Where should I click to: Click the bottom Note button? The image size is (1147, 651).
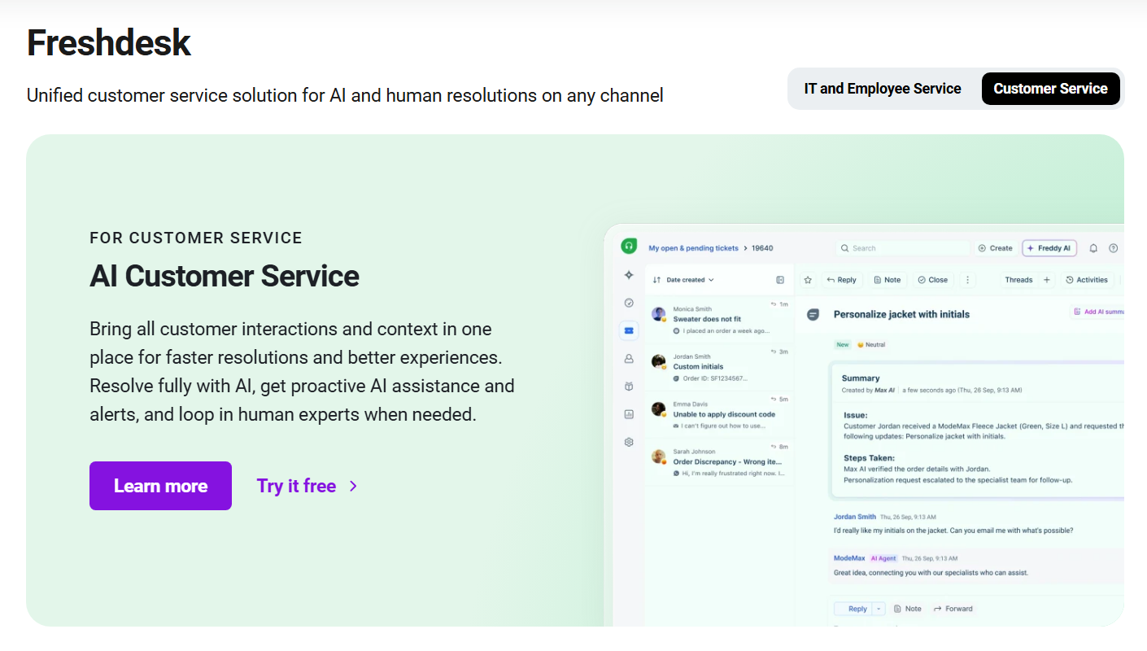tap(907, 609)
